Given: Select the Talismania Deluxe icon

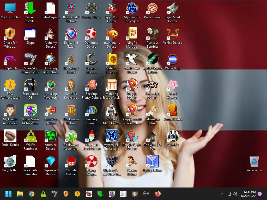Looking at the screenshot, I should click(152, 110).
